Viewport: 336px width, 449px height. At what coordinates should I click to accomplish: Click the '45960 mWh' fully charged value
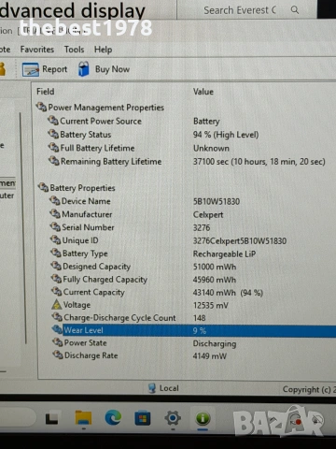[215, 280]
